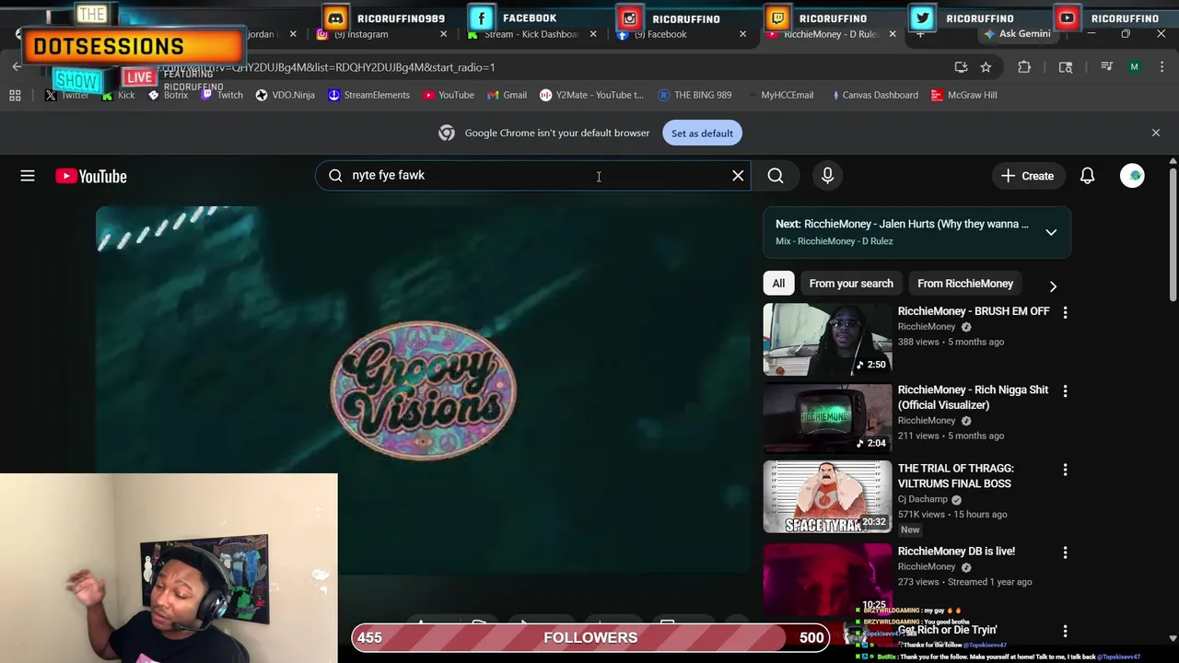Open the Chrome profile M icon
Image resolution: width=1179 pixels, height=663 pixels.
tap(1134, 67)
